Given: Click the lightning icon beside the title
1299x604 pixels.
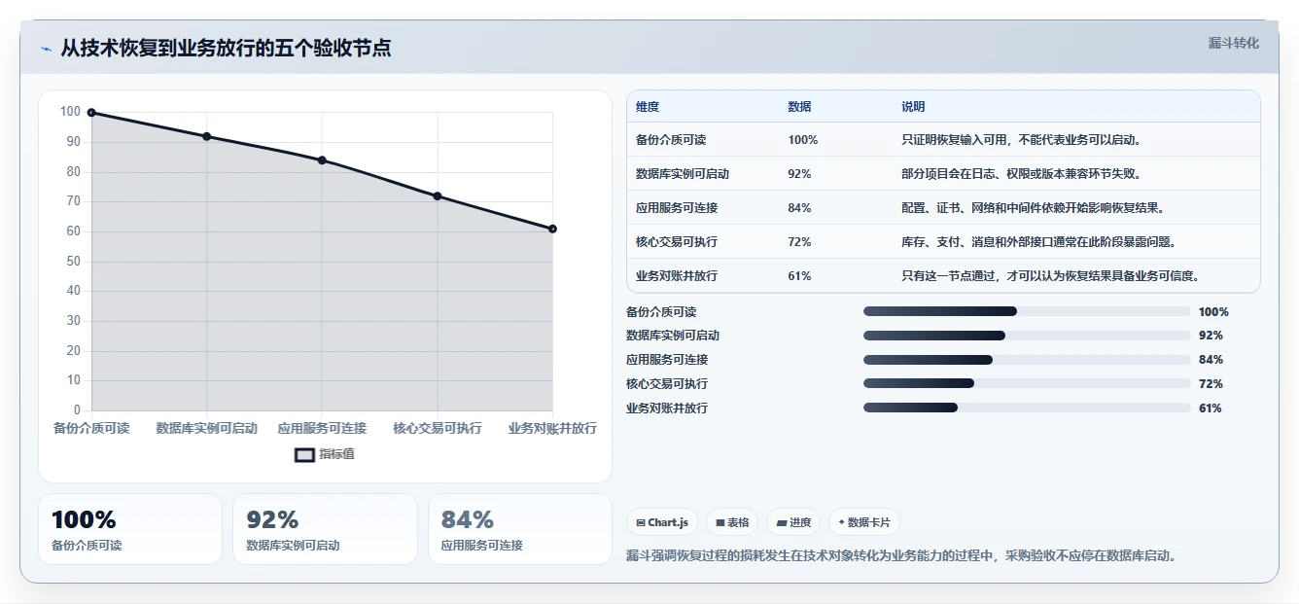Looking at the screenshot, I should point(46,49).
